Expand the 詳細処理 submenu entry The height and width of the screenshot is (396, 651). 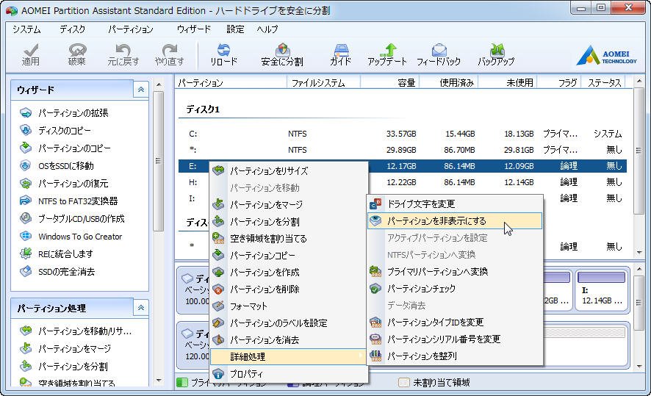[x=289, y=356]
